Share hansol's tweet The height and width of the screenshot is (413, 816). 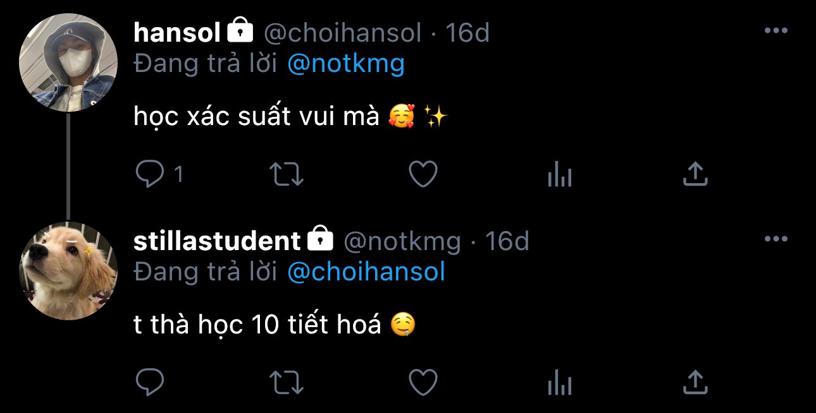pyautogui.click(x=695, y=174)
